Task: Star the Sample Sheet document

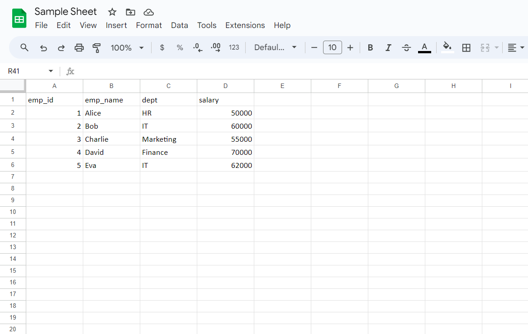Action: pos(112,12)
